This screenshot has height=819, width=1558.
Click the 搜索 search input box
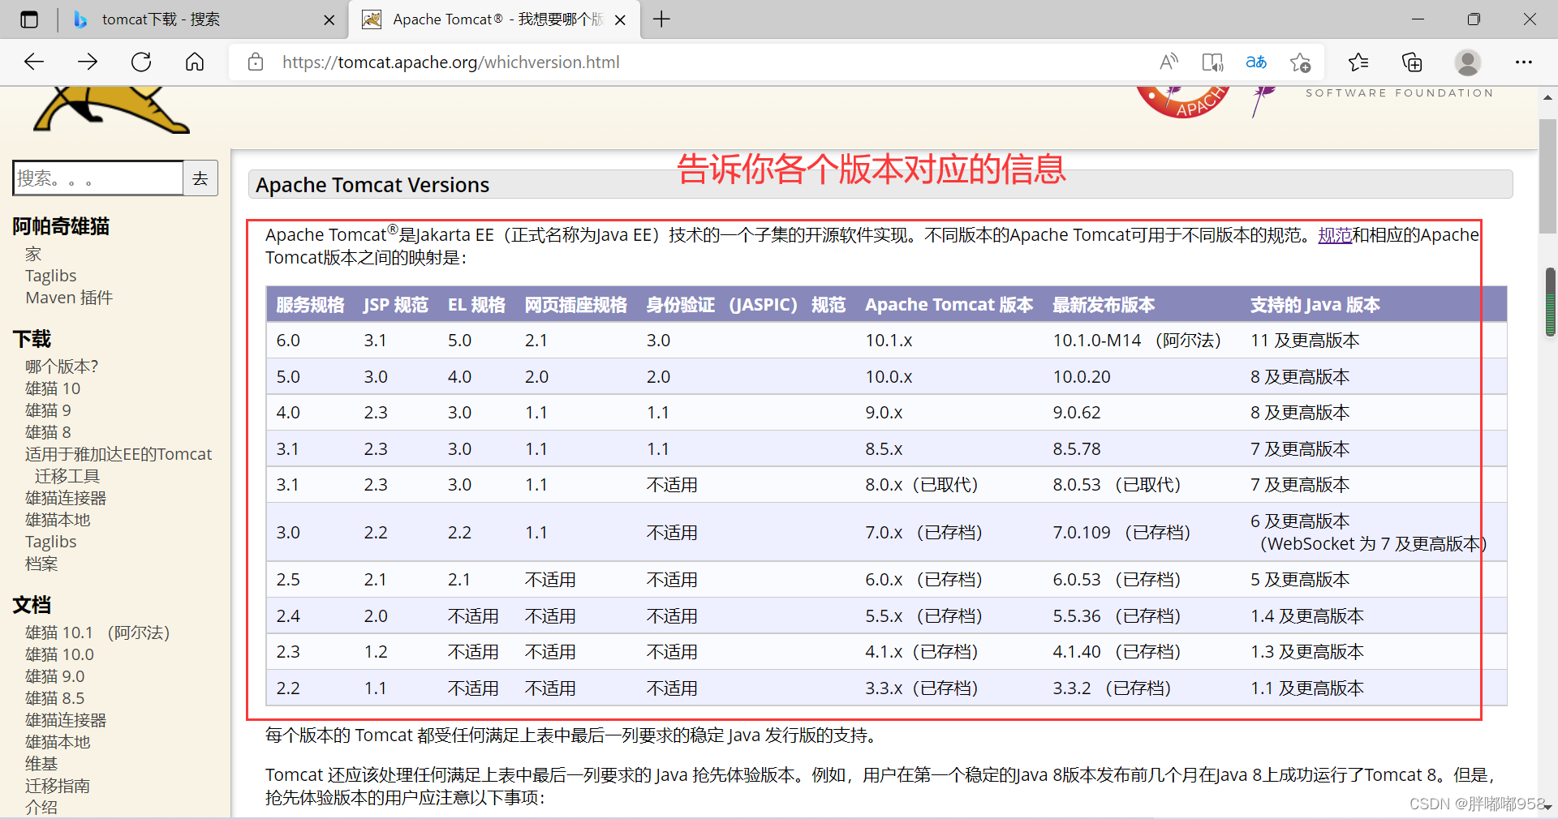pyautogui.click(x=97, y=178)
